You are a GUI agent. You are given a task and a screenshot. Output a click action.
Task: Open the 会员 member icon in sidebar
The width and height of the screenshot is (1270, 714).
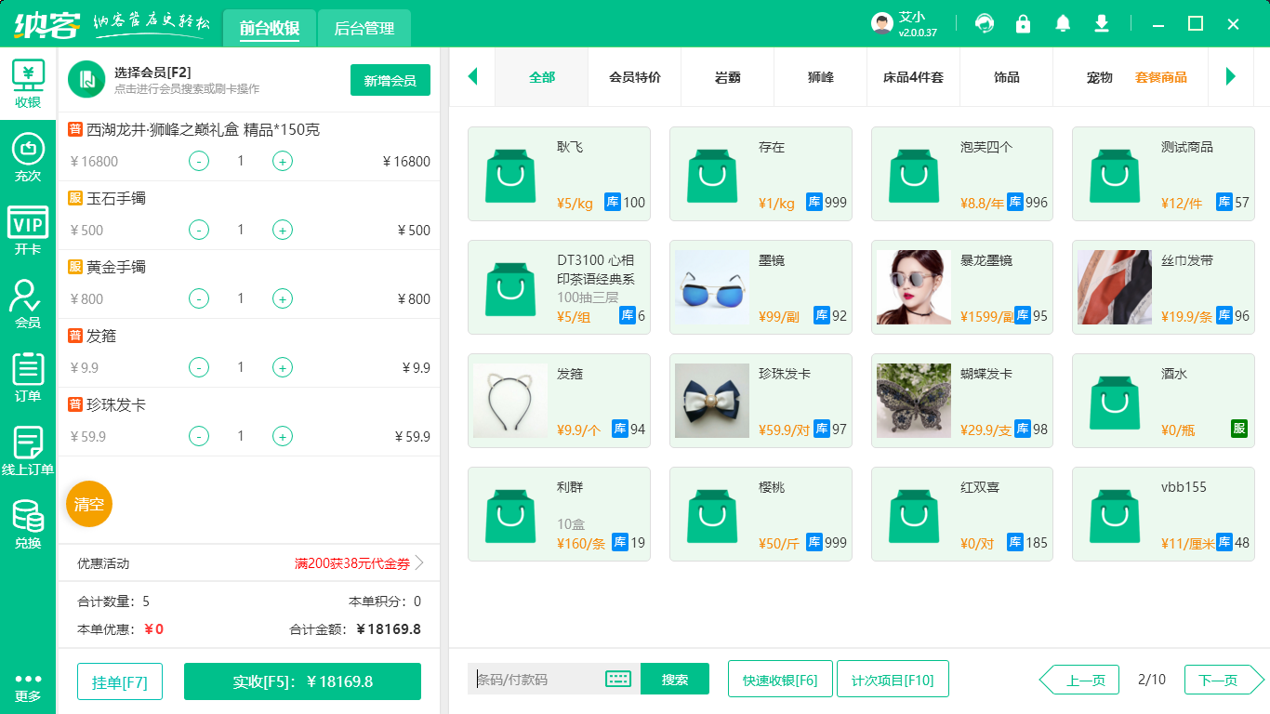click(27, 296)
